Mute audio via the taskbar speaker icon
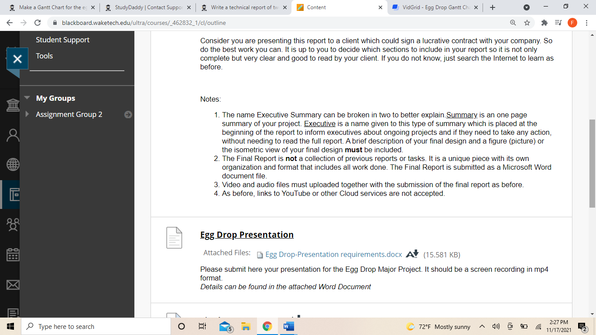This screenshot has width=596, height=335. (x=496, y=326)
